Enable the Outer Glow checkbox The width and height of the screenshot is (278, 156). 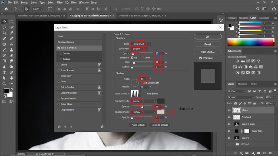(x=59, y=104)
